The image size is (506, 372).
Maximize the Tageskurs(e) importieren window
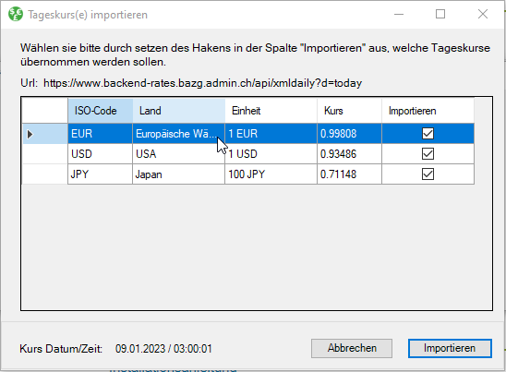[440, 14]
